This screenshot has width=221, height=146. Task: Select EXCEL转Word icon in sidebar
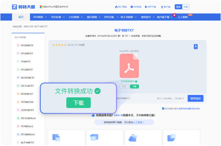click(x=18, y=118)
